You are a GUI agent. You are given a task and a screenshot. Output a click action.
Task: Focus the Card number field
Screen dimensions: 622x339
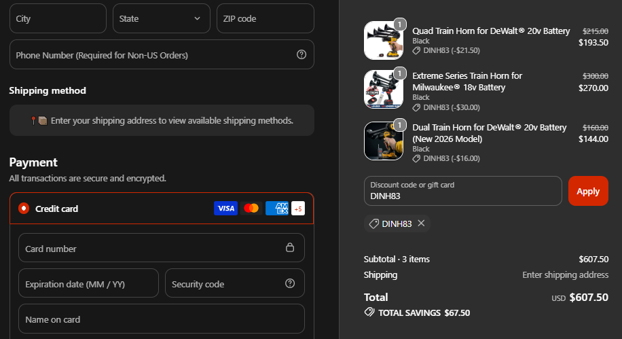(162, 248)
